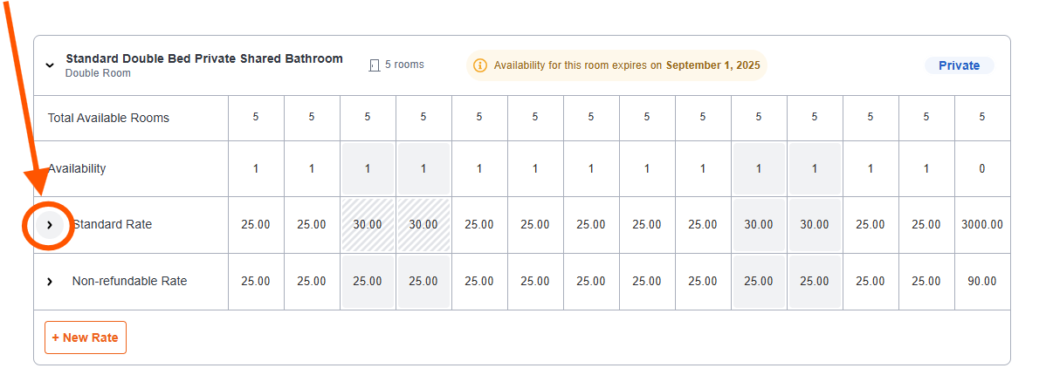Click the first hatched 30.00 Standard Rate cell
Image resolution: width=1053 pixels, height=375 pixels.
(x=368, y=225)
